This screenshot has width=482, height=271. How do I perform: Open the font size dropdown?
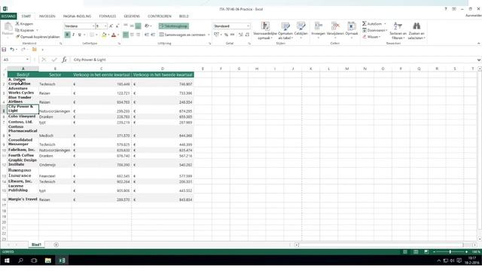pos(105,26)
